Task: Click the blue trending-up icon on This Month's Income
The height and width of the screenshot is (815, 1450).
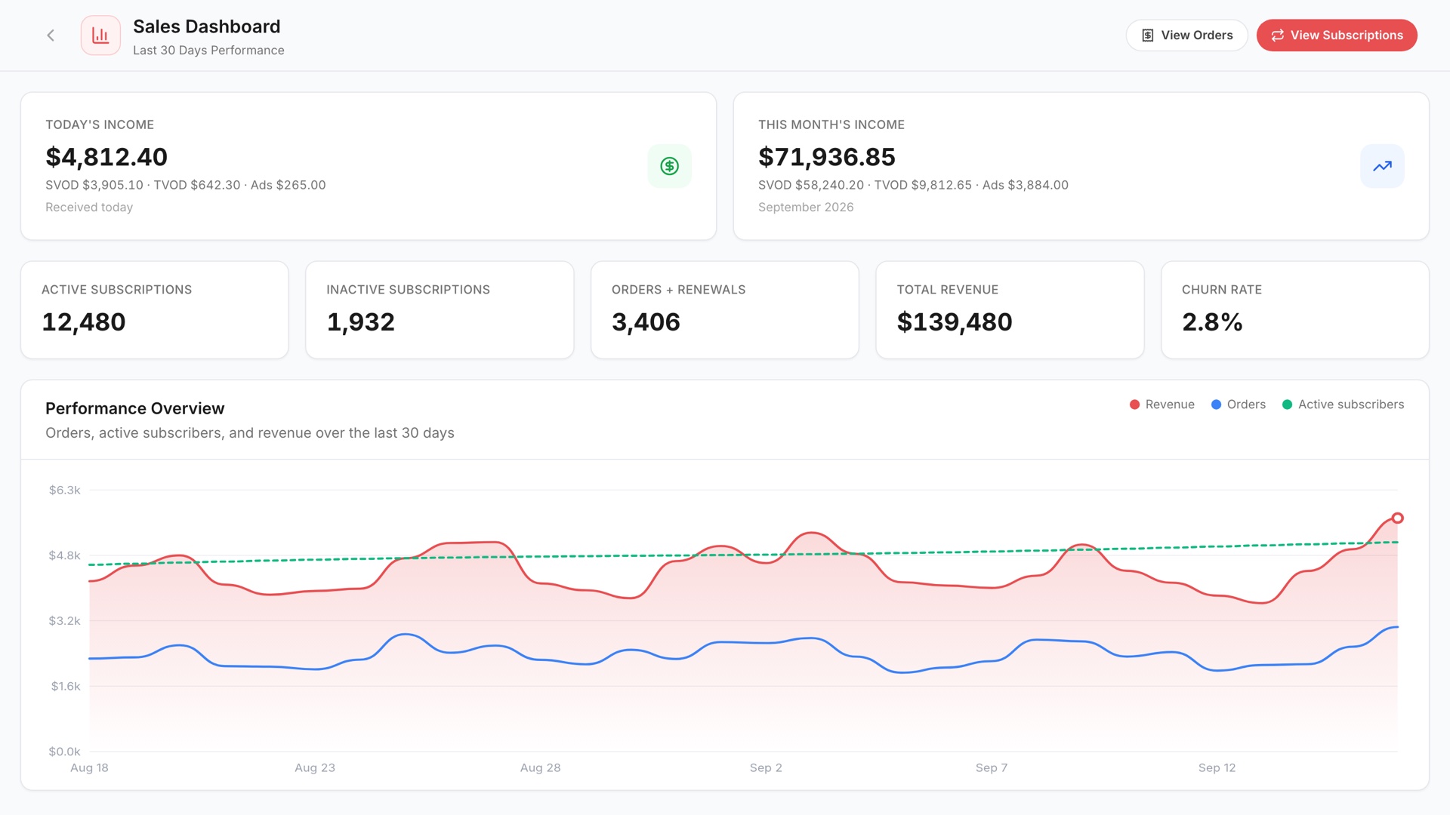Action: (1382, 166)
